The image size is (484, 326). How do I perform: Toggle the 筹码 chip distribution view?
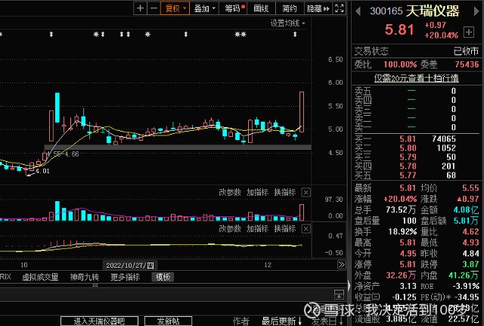click(x=234, y=8)
